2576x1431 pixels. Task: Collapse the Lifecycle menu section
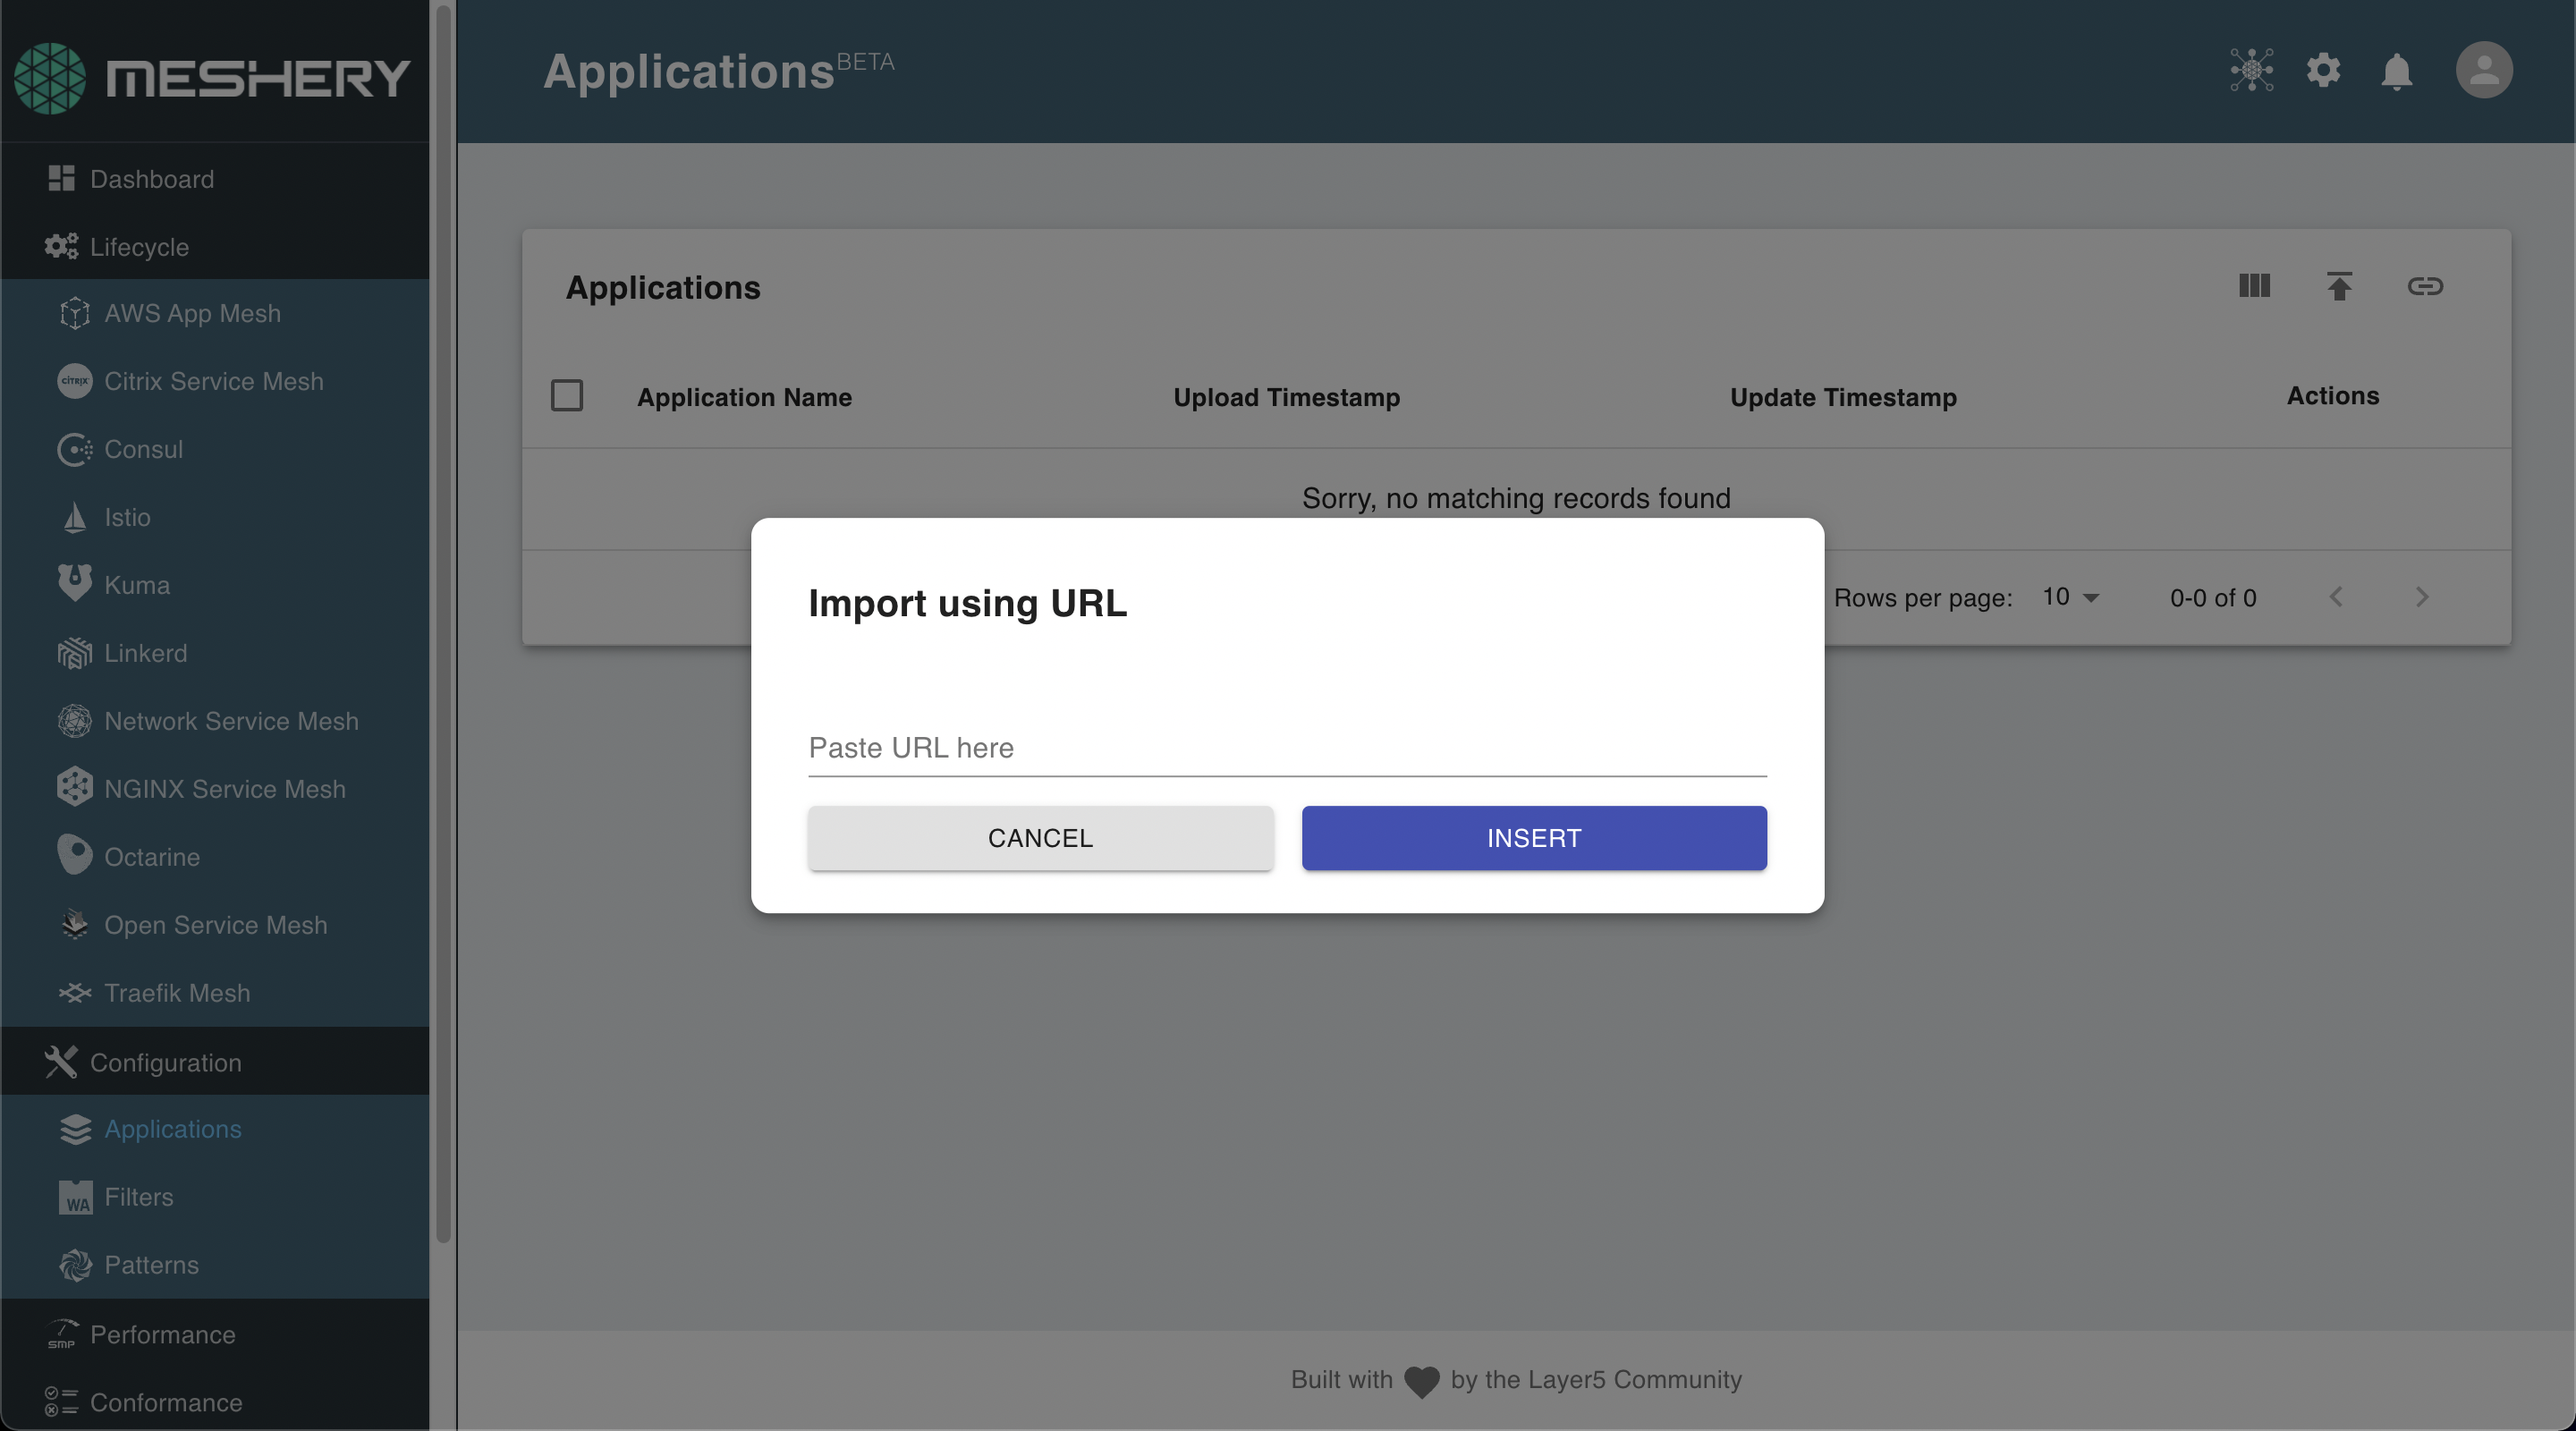[x=139, y=246]
